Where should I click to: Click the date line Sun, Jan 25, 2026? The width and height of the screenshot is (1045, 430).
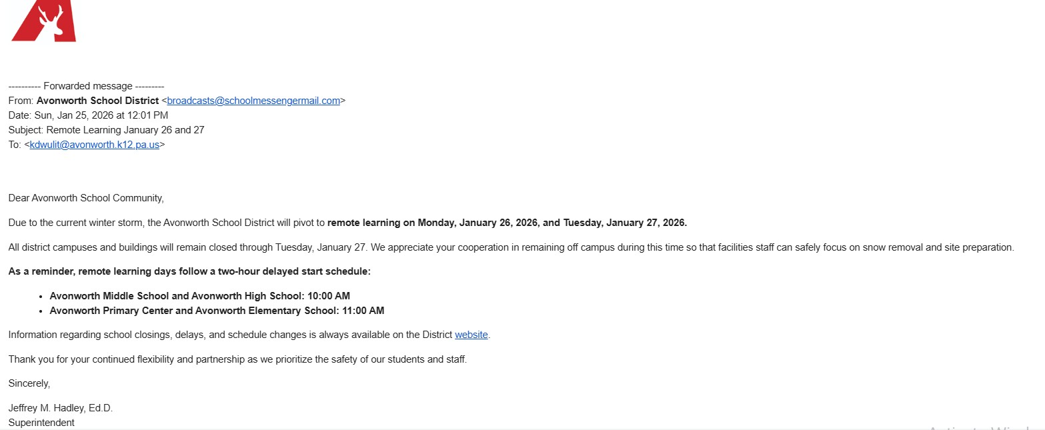click(x=88, y=115)
